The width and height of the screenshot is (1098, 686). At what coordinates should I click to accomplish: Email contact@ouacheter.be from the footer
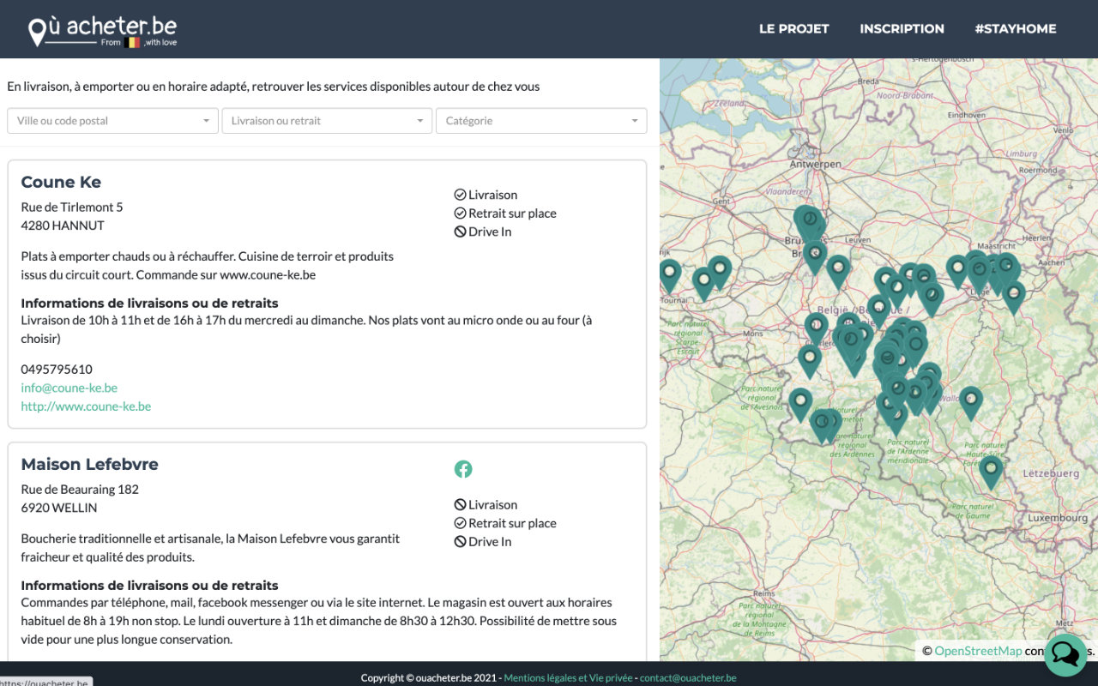pyautogui.click(x=688, y=677)
